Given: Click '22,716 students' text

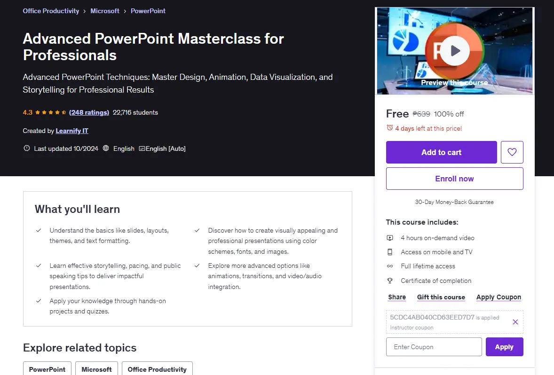Looking at the screenshot, I should pyautogui.click(x=135, y=112).
